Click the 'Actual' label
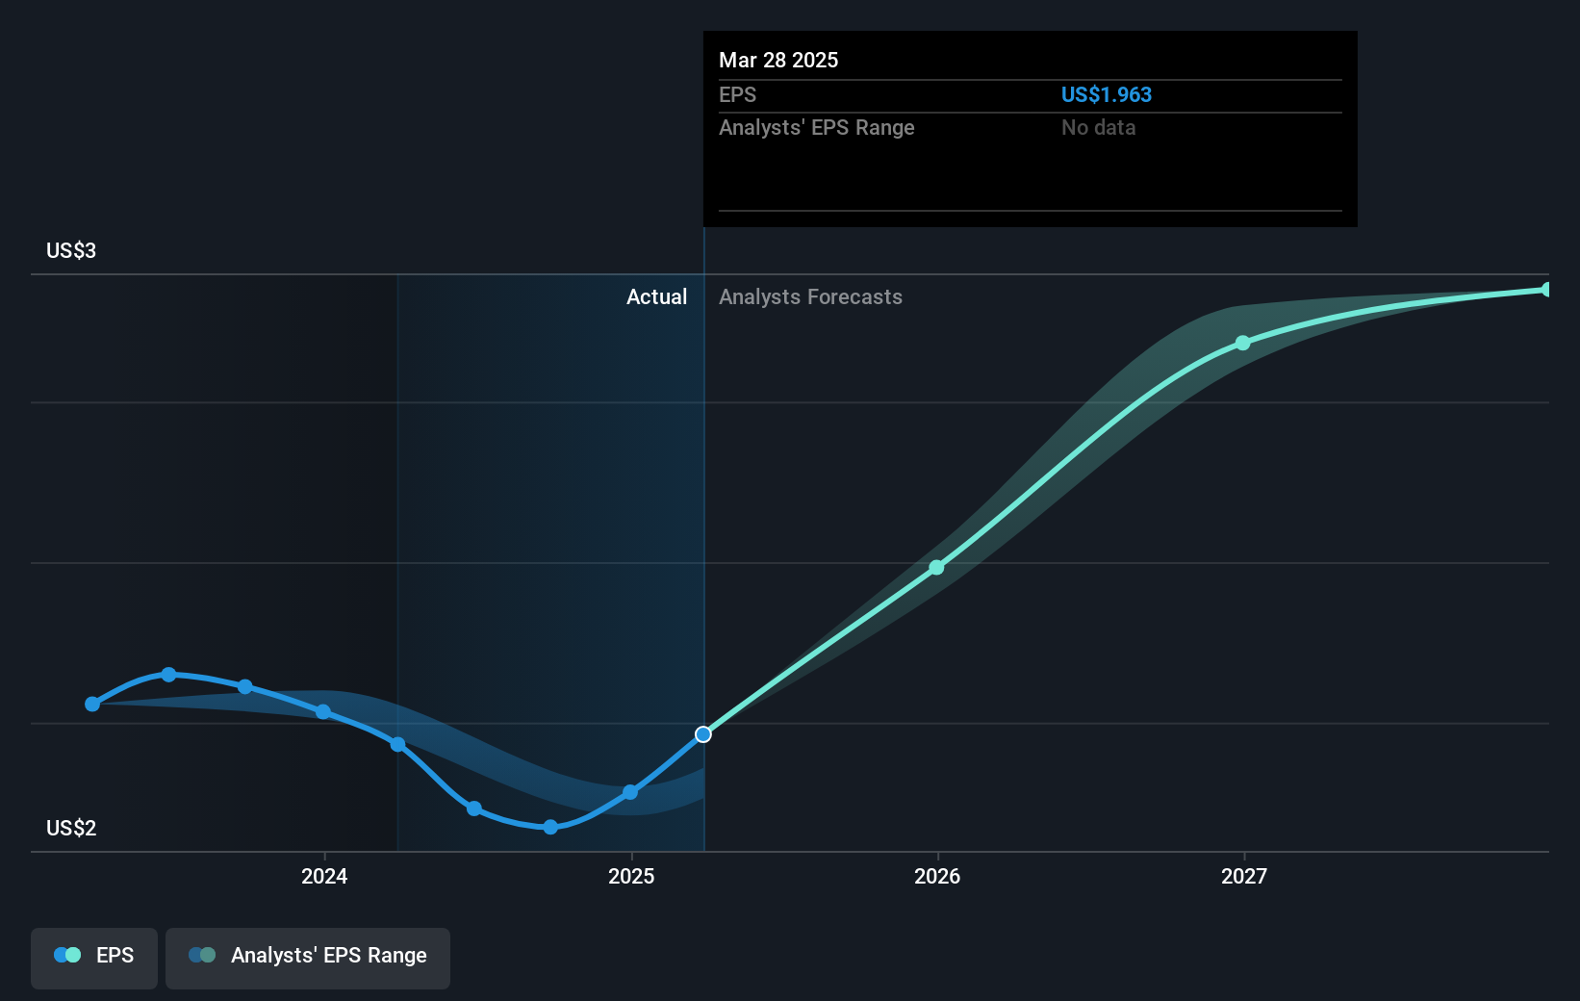The height and width of the screenshot is (1001, 1580). (657, 297)
